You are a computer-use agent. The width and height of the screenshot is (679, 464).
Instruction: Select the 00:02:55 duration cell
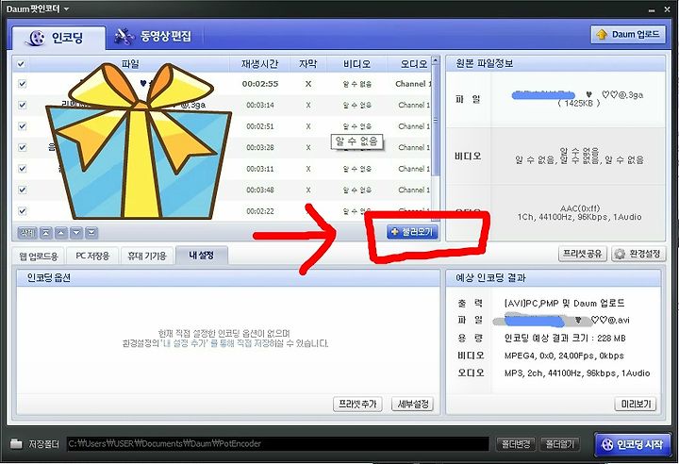point(260,84)
